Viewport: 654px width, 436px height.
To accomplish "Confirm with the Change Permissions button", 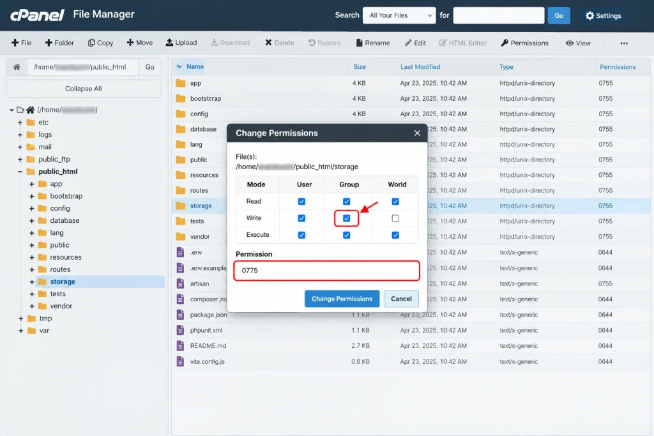I will tap(342, 299).
